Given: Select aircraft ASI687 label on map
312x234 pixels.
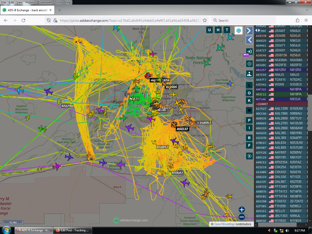Looking at the screenshot, I should click(177, 172).
